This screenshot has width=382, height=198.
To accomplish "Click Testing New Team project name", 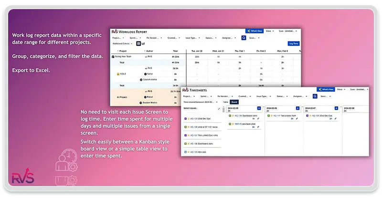I will coord(123,56).
